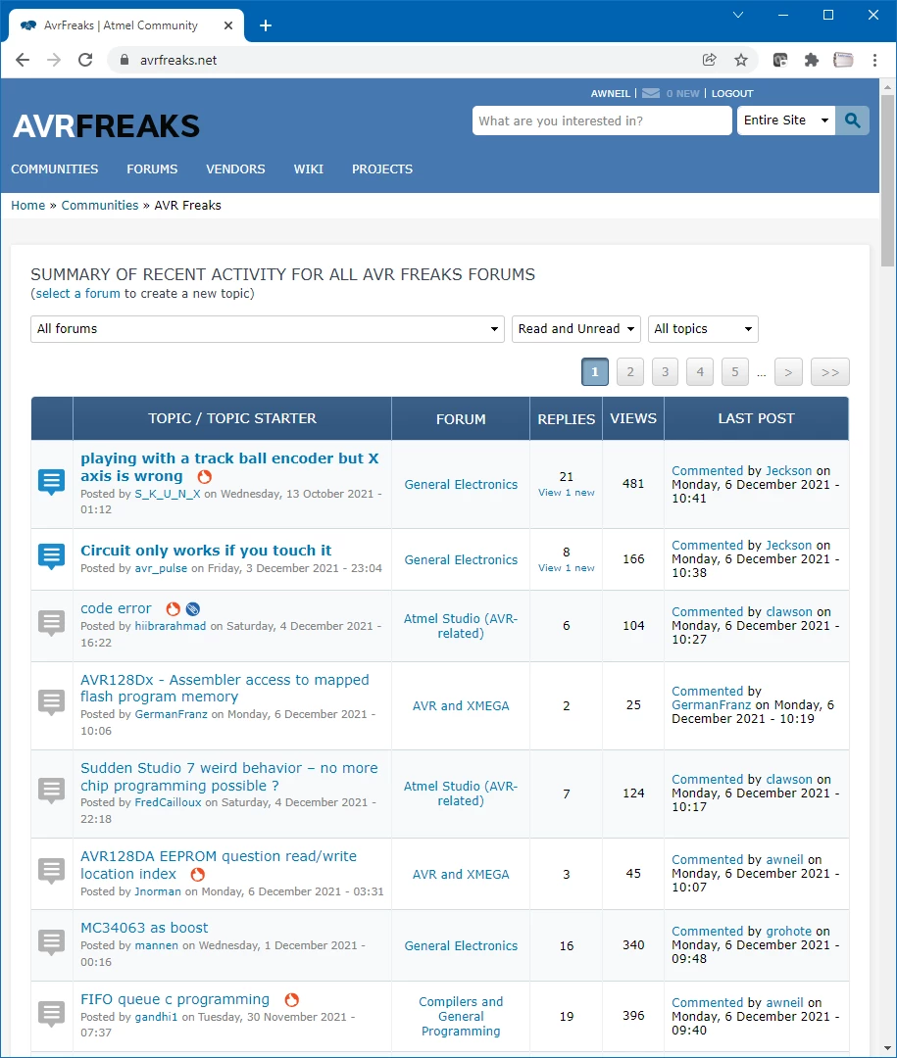Click tab search chevron in title bar
Viewport: 897px width, 1058px height.
point(738,15)
